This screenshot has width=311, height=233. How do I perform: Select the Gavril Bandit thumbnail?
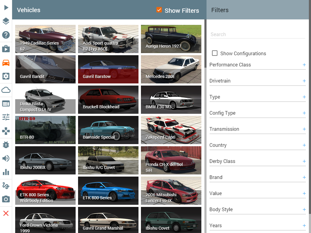[46, 69]
